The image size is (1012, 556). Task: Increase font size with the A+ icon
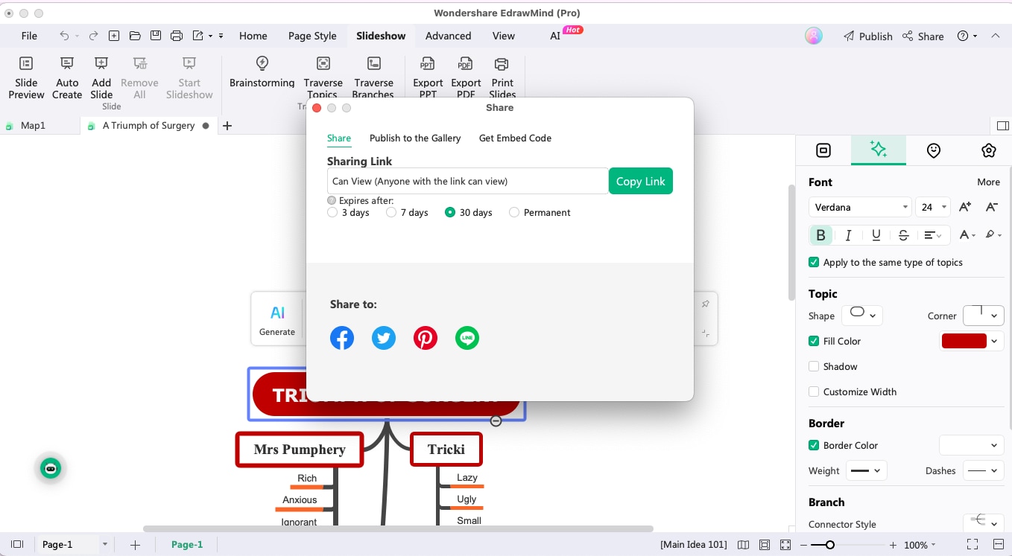pyautogui.click(x=965, y=207)
